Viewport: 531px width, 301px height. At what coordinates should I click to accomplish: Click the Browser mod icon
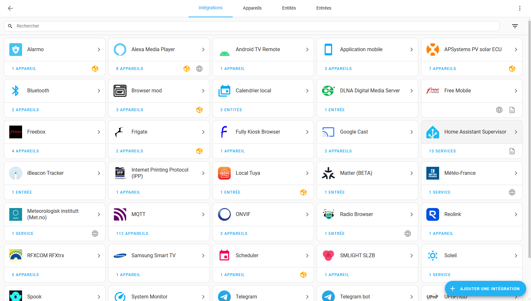click(x=120, y=91)
